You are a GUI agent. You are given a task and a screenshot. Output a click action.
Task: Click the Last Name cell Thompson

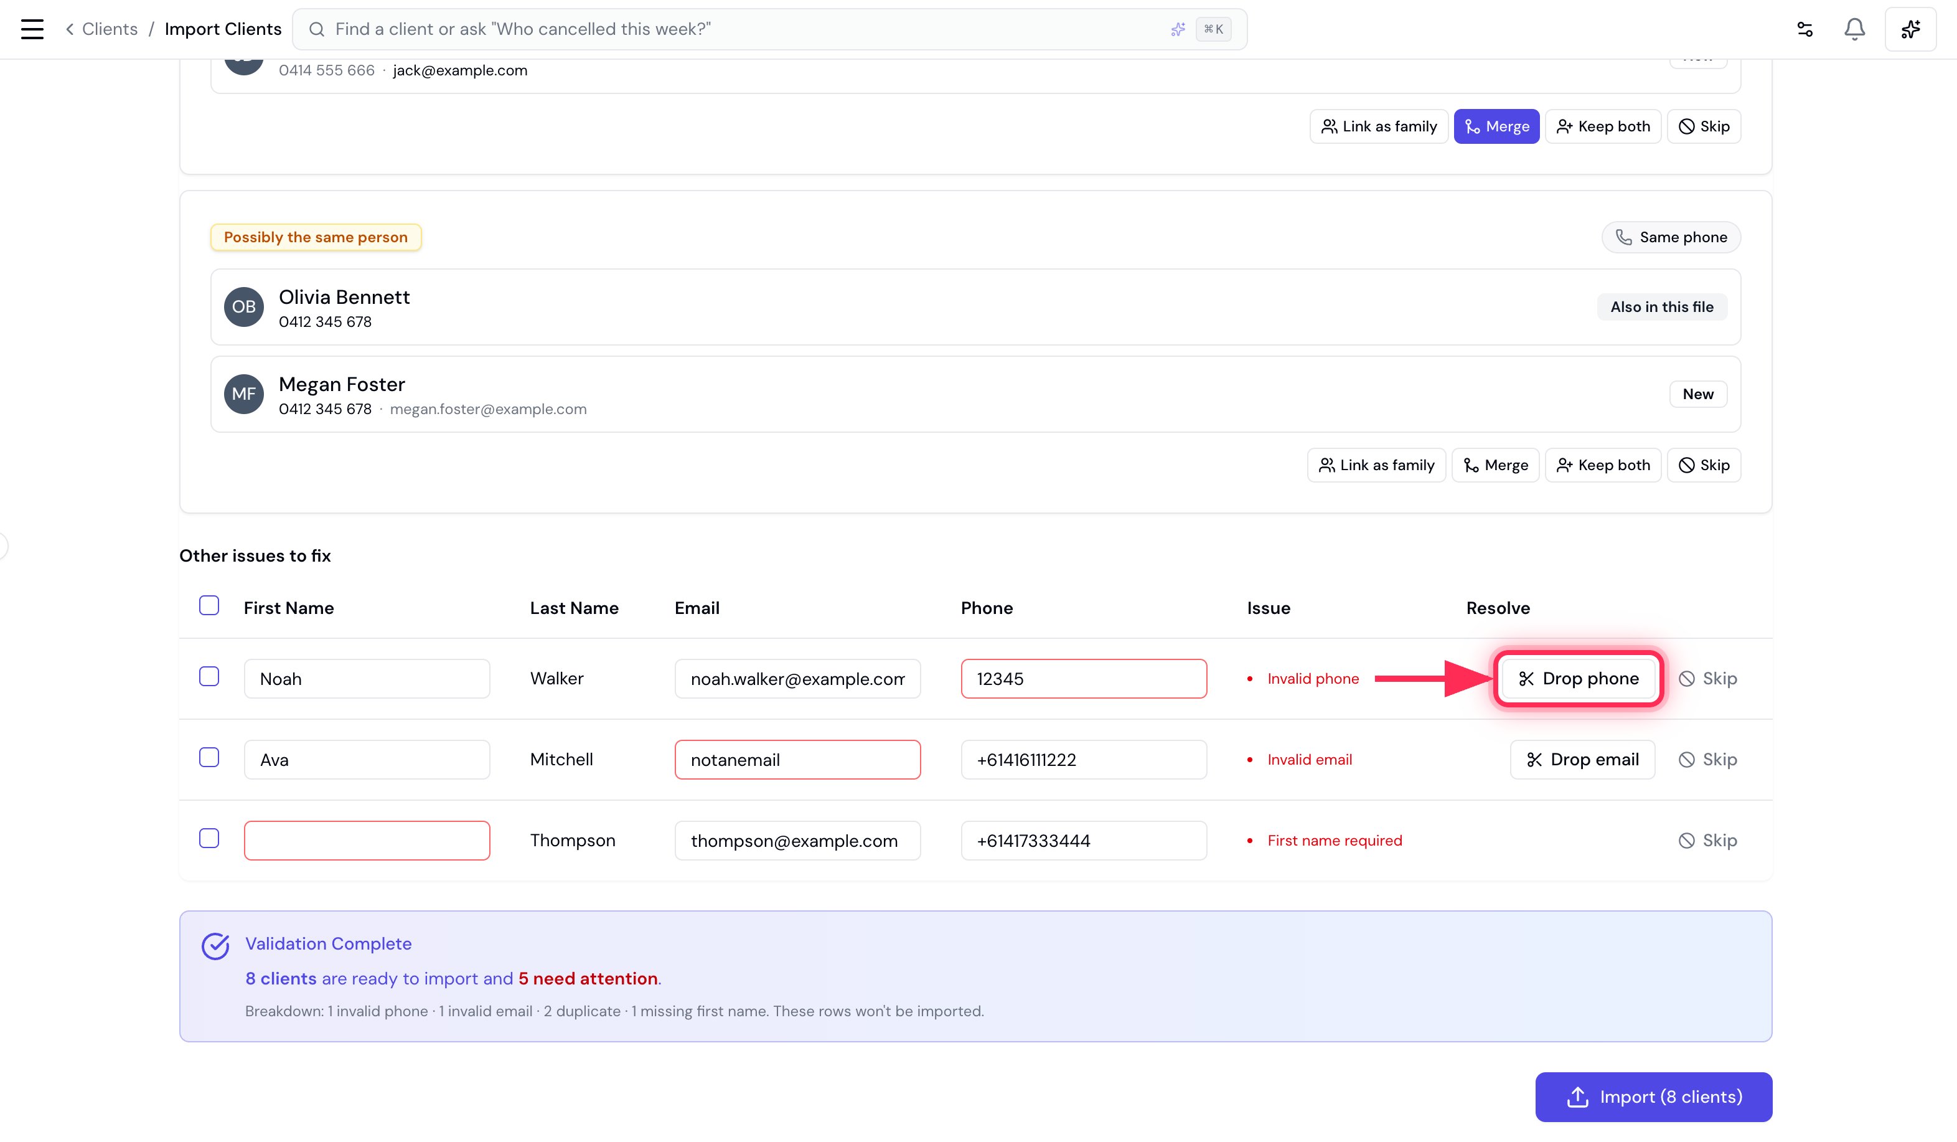[572, 841]
